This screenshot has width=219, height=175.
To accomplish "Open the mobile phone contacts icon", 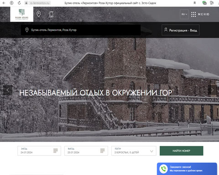I will (x=51, y=14).
